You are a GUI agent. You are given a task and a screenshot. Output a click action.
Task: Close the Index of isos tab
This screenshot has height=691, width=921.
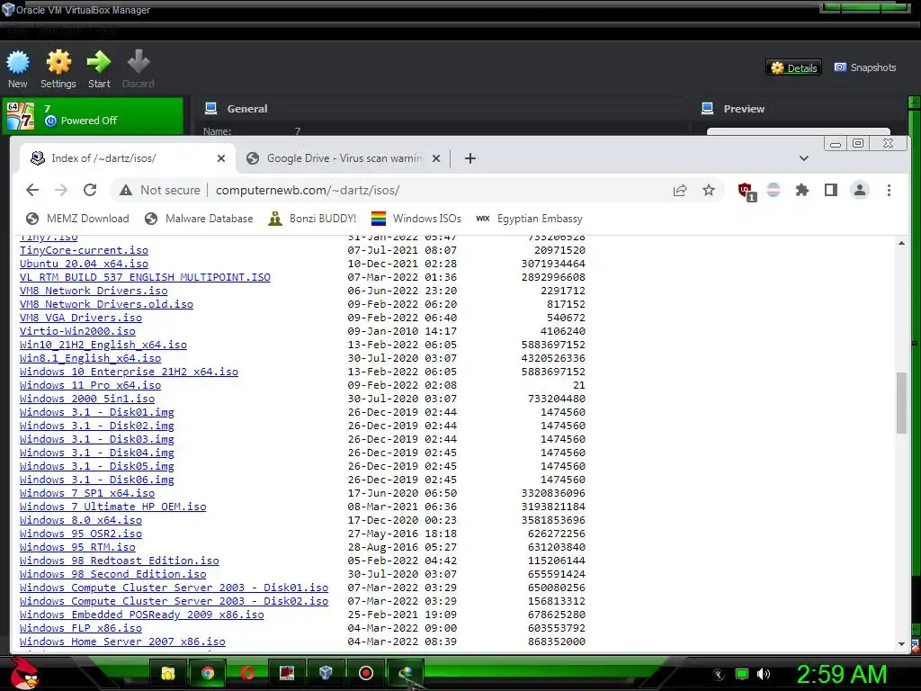coord(221,158)
